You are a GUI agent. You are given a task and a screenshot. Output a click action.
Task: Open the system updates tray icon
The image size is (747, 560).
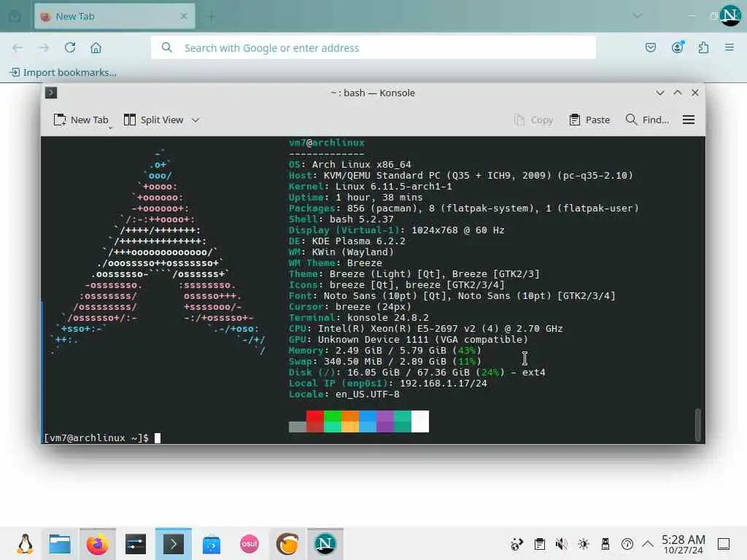(517, 544)
